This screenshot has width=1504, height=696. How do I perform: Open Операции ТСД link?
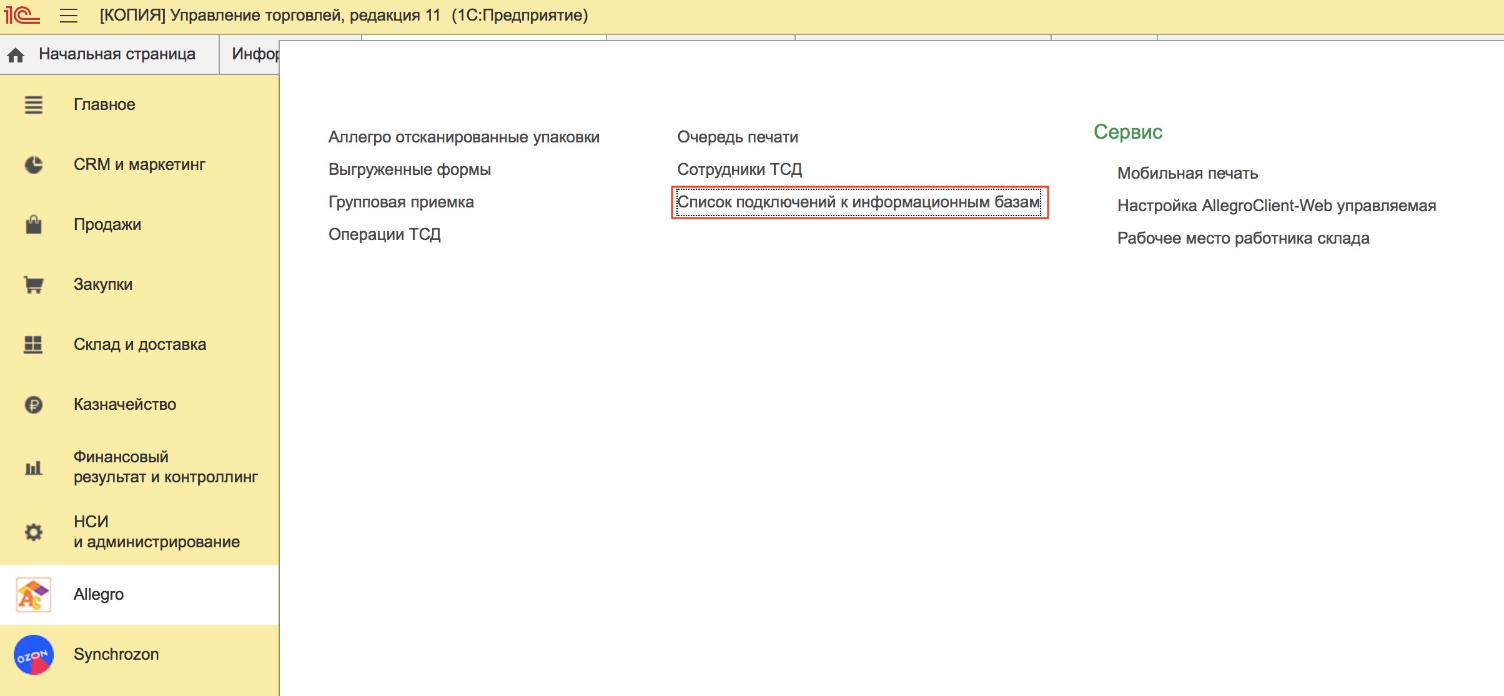[x=385, y=235]
